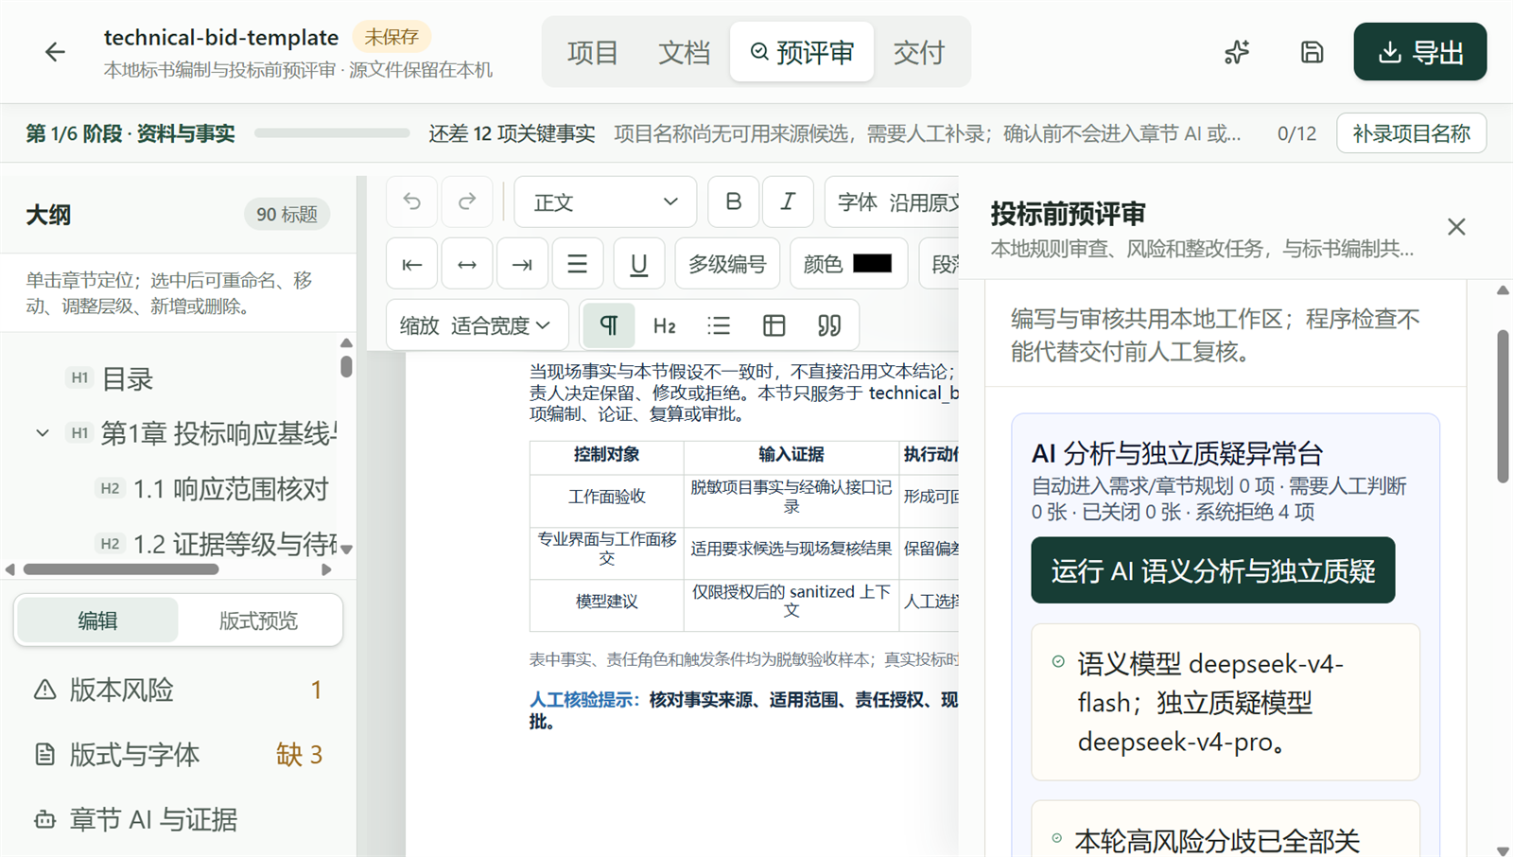
Task: Insert an H2 heading
Action: (x=664, y=325)
